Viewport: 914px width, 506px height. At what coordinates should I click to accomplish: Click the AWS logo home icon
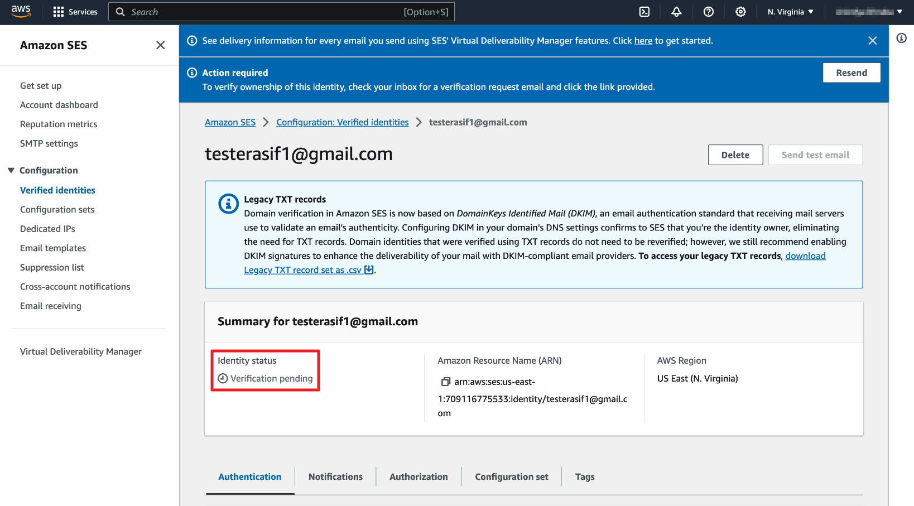pos(21,11)
